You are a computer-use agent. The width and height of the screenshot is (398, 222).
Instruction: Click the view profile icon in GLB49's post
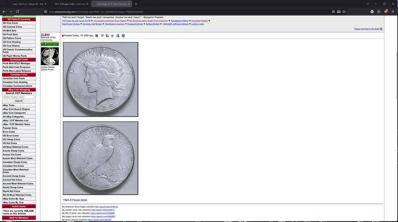pos(97,35)
